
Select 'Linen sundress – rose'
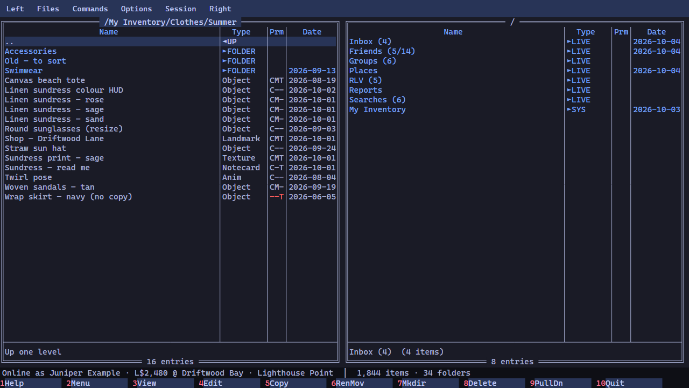click(170, 100)
